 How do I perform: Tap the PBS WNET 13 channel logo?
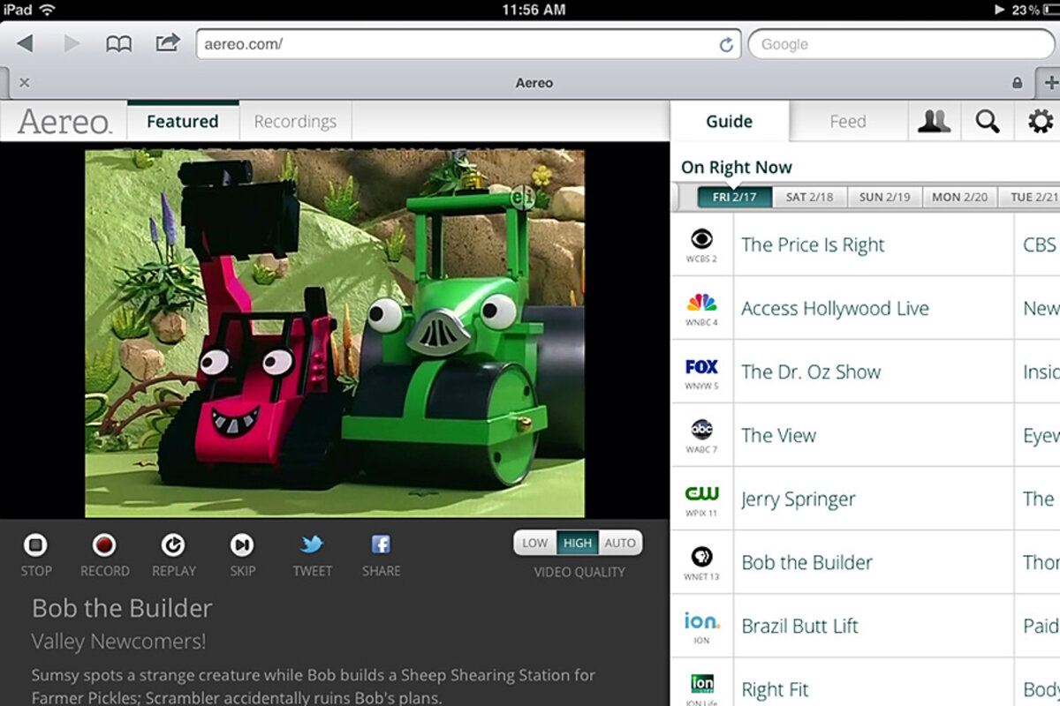pyautogui.click(x=702, y=562)
